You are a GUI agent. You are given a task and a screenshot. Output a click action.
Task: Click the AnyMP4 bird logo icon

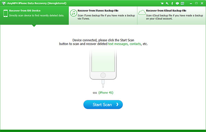pyautogui.click(x=4, y=3)
